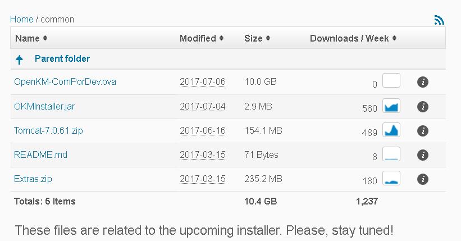Open the Tomcat-7.0.61.zip link
The height and width of the screenshot is (241, 461).
tap(49, 130)
